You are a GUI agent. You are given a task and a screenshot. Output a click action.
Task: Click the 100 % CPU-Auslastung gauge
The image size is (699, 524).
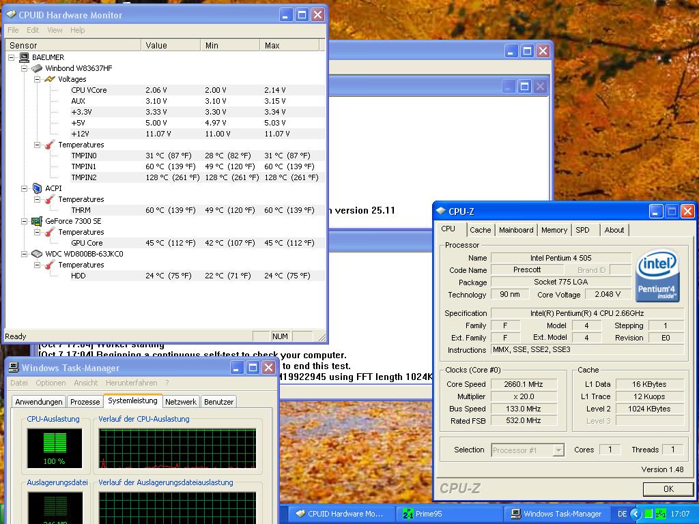(x=55, y=448)
